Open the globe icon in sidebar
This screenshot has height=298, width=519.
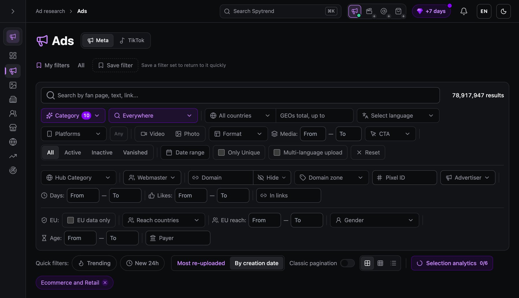[x=13, y=142]
